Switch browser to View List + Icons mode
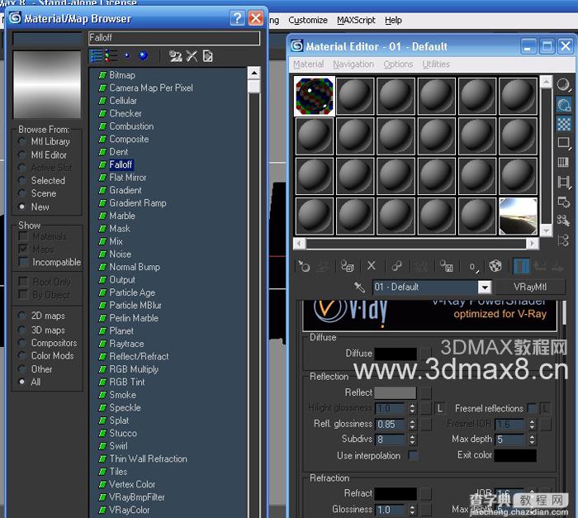578x518 pixels. click(111, 56)
